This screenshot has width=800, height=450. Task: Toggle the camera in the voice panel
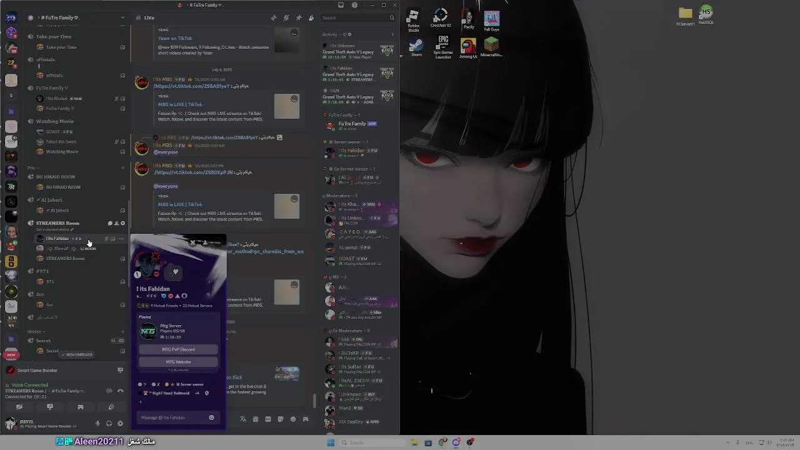click(x=19, y=407)
